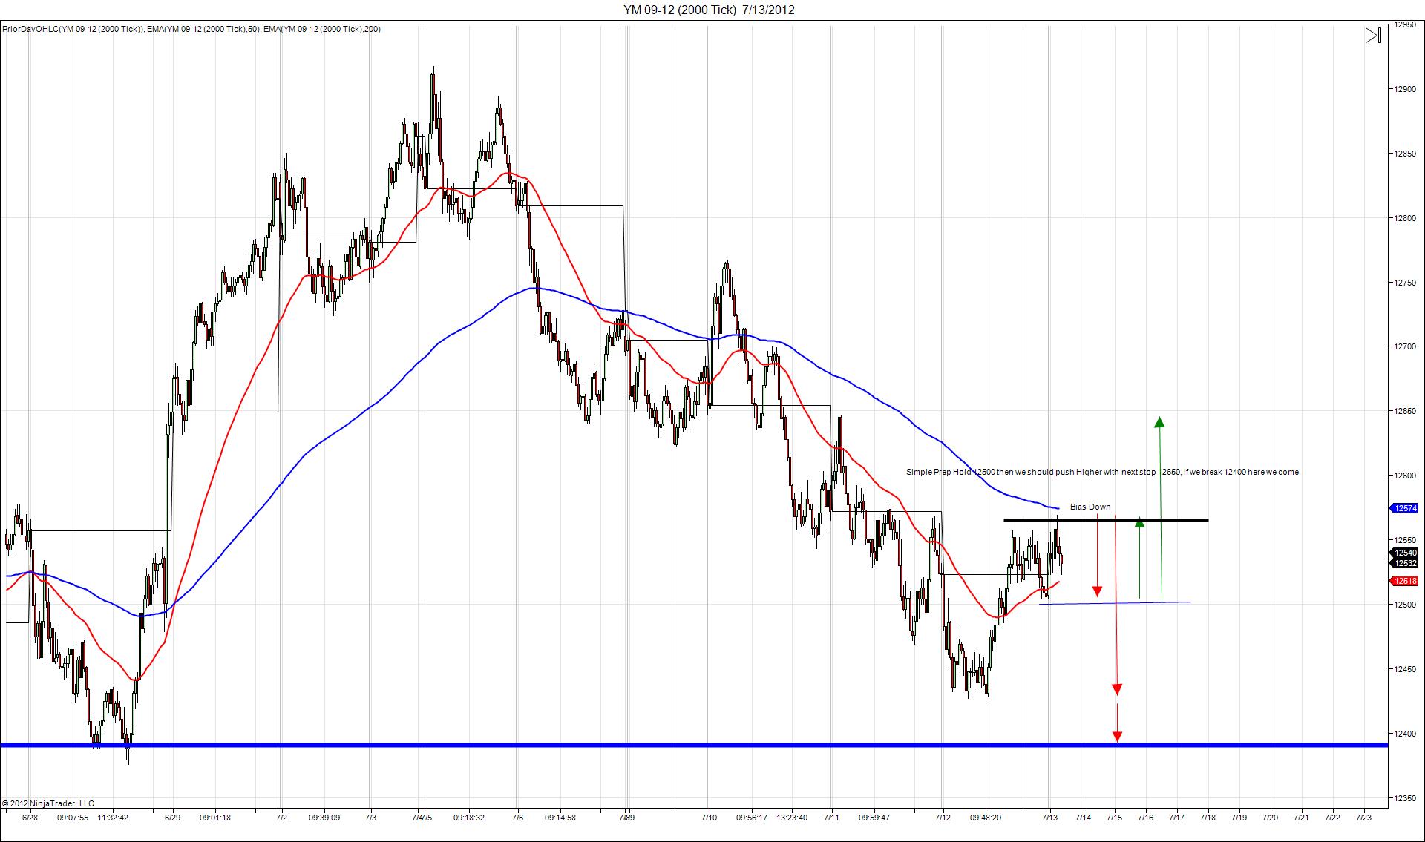This screenshot has width=1425, height=842.
Task: Select the thick blue horizontal support line
Action: coord(694,745)
